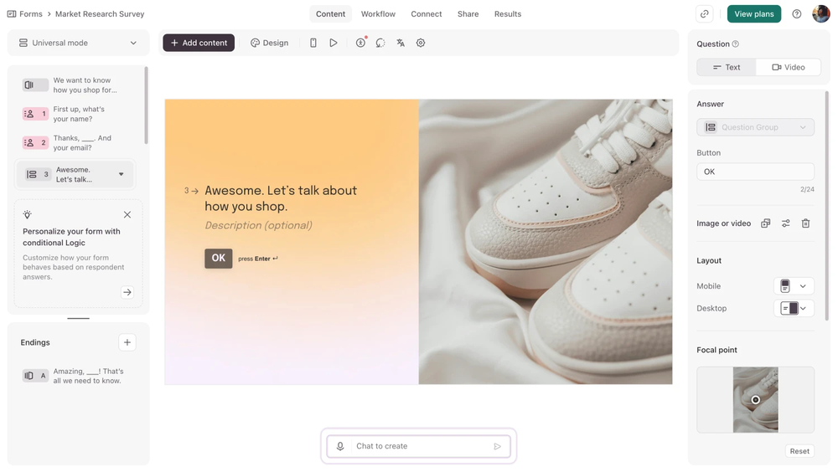Open the mobile preview icon in toolbar
This screenshot has height=472, width=838.
pos(313,43)
